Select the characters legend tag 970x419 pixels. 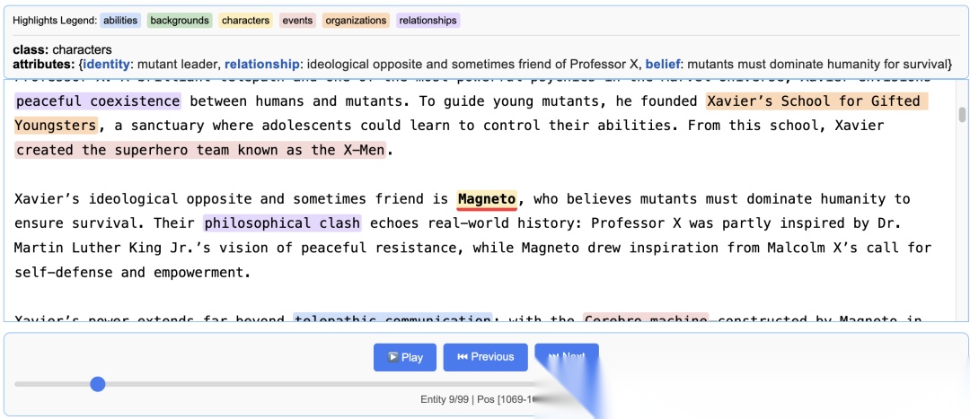click(x=245, y=21)
